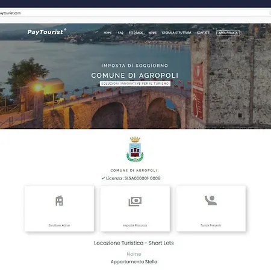271x271 pixels.
Task: Click the large COMUNE DI AGROPOLI hero title
Action: [135, 75]
